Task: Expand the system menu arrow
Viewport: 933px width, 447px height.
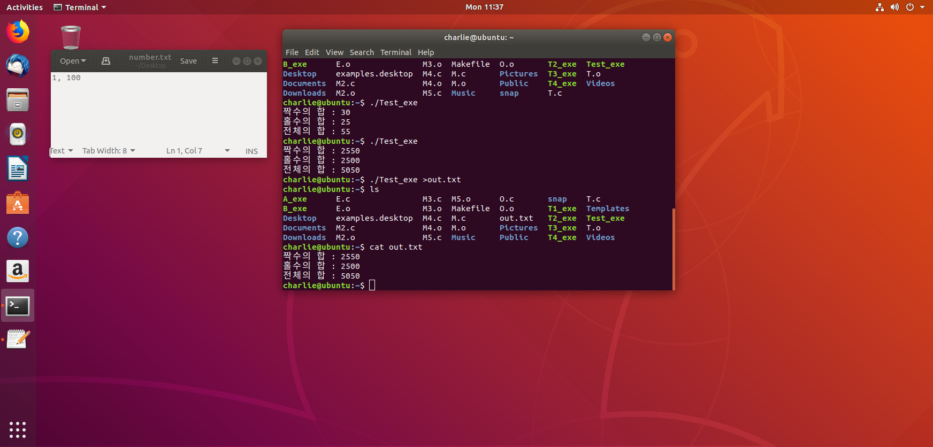Action: click(922, 7)
